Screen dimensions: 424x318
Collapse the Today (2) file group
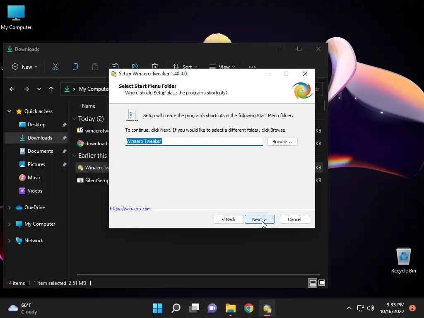(74, 119)
